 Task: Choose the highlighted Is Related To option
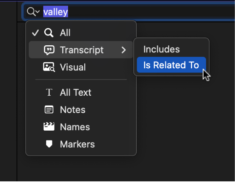[171, 65]
